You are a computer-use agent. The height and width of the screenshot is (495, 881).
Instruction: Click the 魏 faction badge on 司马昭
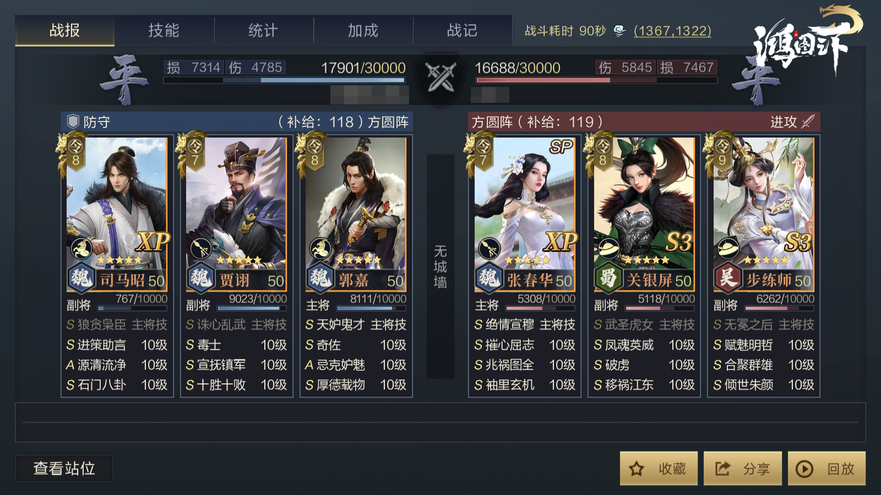pyautogui.click(x=81, y=277)
